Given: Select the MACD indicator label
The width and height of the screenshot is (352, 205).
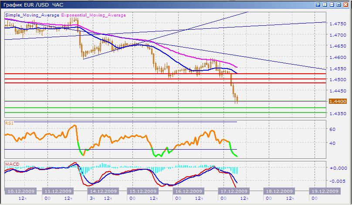Looking at the screenshot, I should click(x=11, y=164).
